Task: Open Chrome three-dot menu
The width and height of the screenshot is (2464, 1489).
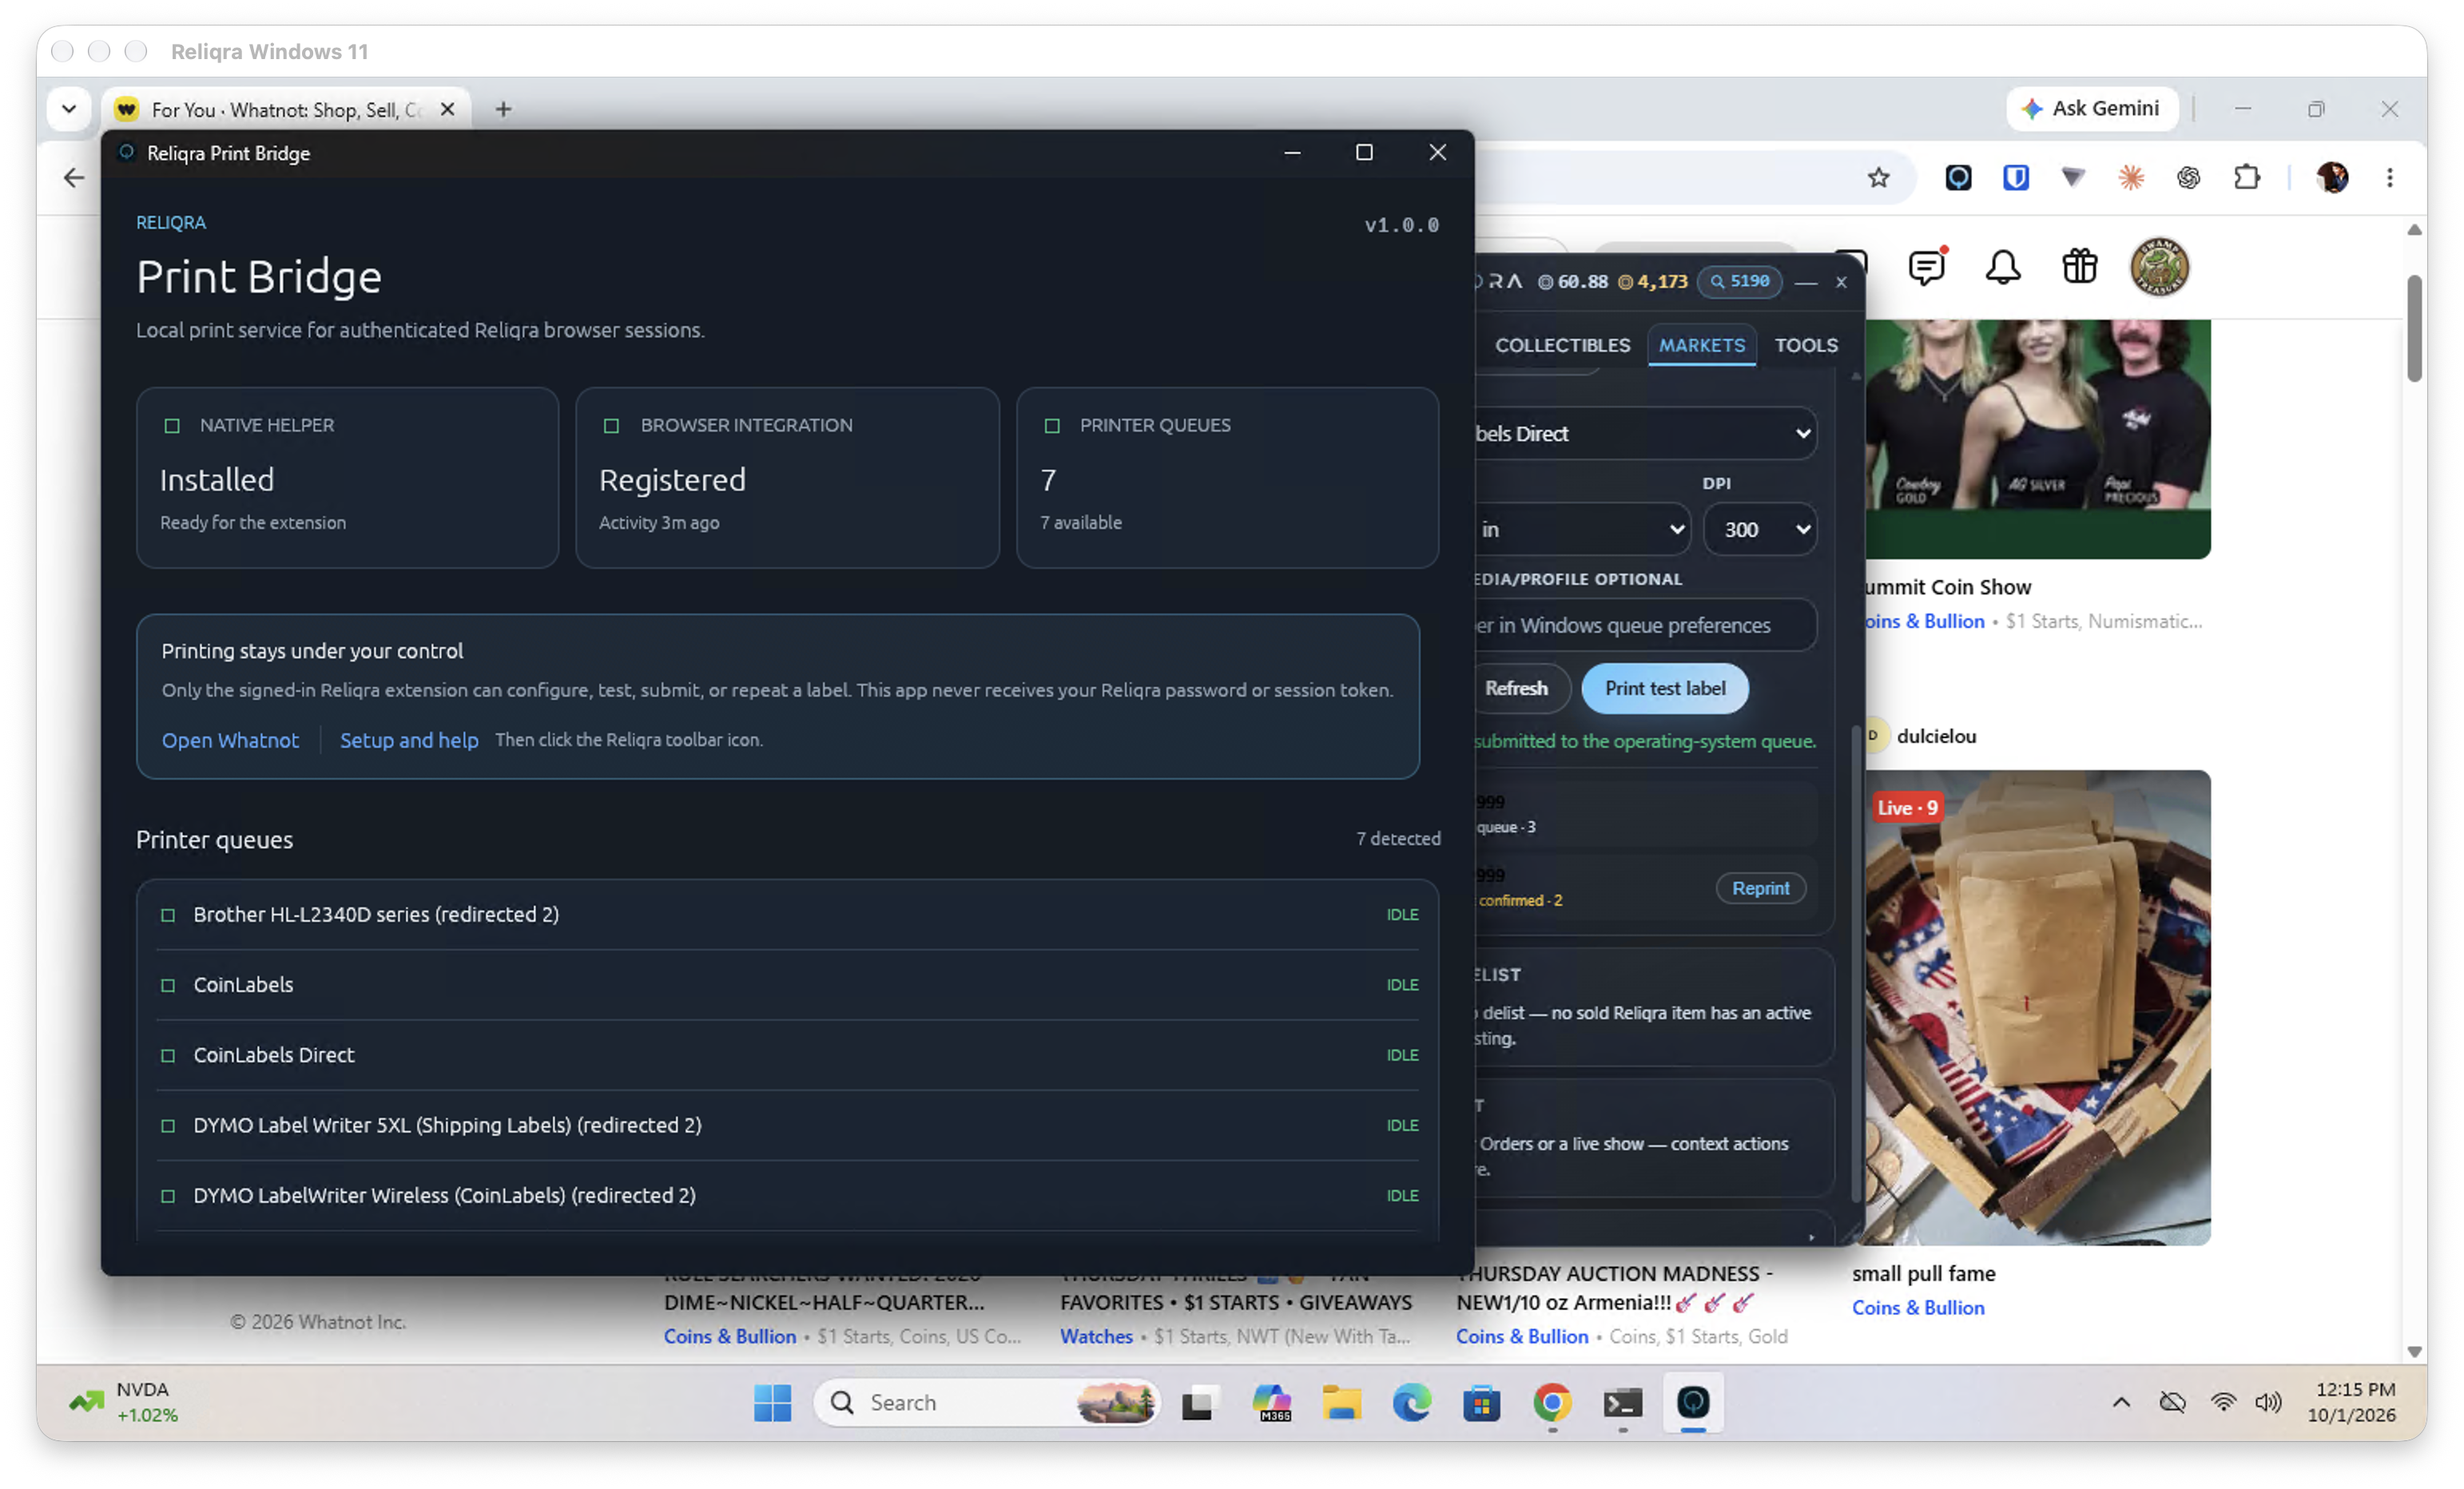Action: tap(2390, 178)
